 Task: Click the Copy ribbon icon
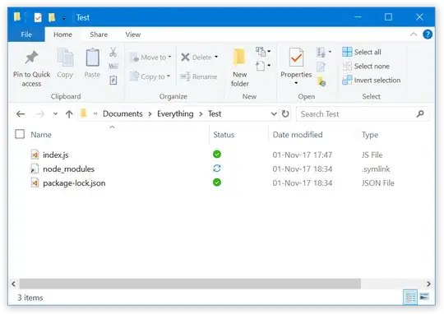tap(65, 63)
